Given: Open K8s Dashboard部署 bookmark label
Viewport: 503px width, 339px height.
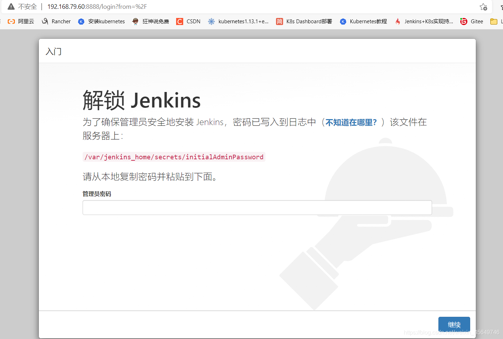Looking at the screenshot, I should click(309, 21).
